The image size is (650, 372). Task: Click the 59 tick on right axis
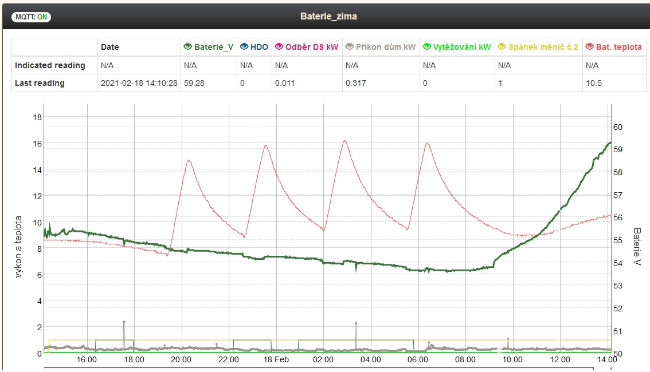618,149
